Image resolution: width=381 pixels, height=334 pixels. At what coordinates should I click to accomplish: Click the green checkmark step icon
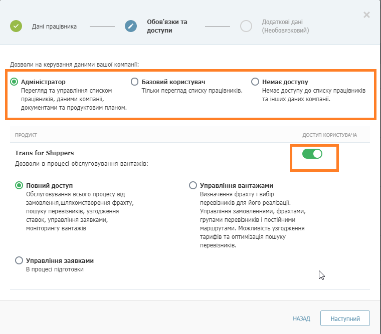pyautogui.click(x=16, y=26)
